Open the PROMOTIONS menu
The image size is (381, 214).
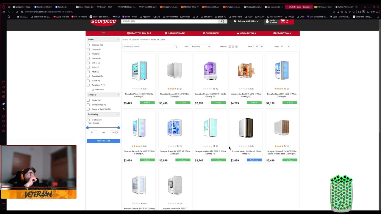282,33
